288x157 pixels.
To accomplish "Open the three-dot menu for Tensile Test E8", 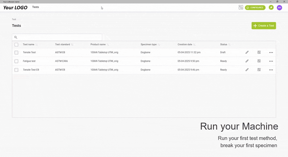I will tap(271, 70).
